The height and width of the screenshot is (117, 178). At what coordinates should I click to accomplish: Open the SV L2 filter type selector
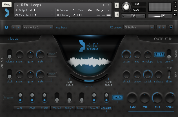[x=159, y=55]
